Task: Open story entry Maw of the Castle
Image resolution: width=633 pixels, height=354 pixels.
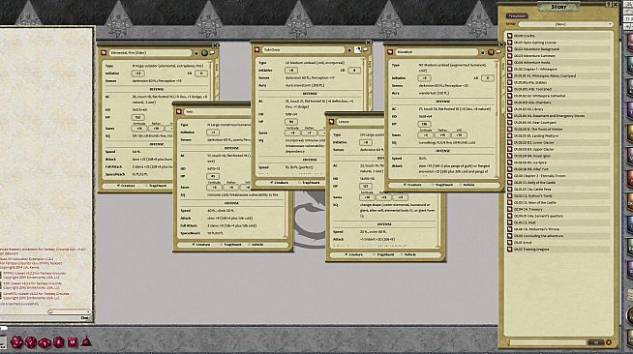Action: click(x=534, y=202)
